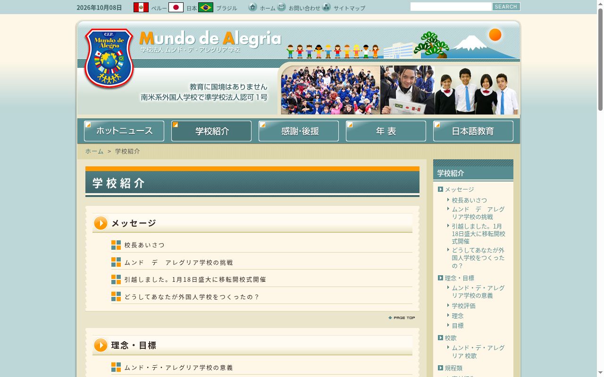Click the PAGE TOP link
Image resolution: width=604 pixels, height=377 pixels.
402,318
